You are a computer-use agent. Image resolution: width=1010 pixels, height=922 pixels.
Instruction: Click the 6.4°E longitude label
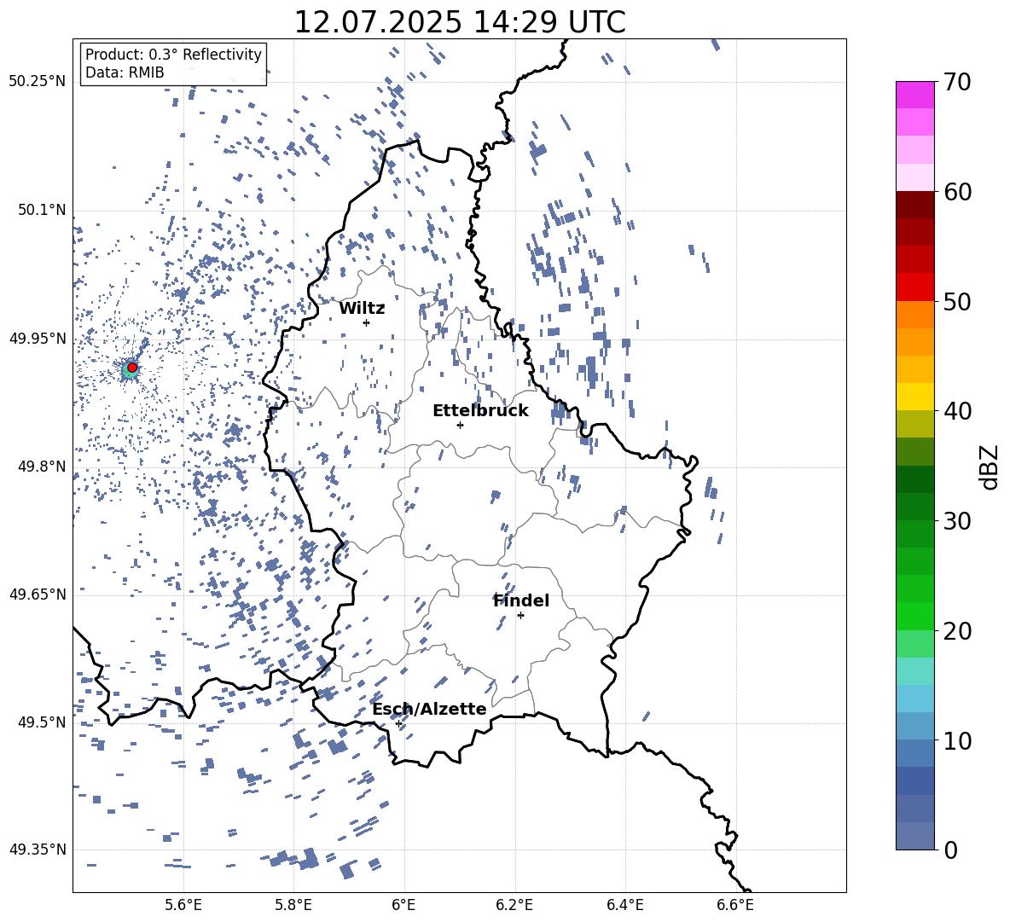click(624, 905)
